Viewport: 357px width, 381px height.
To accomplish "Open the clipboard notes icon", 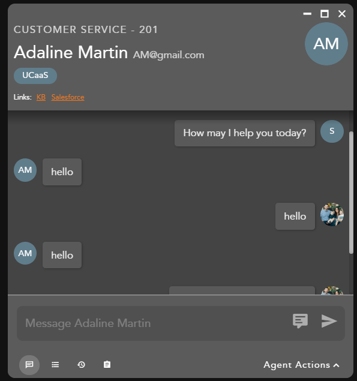I will coord(107,364).
